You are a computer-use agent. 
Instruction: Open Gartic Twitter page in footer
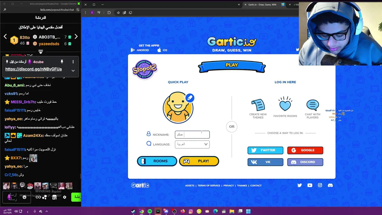click(300, 185)
